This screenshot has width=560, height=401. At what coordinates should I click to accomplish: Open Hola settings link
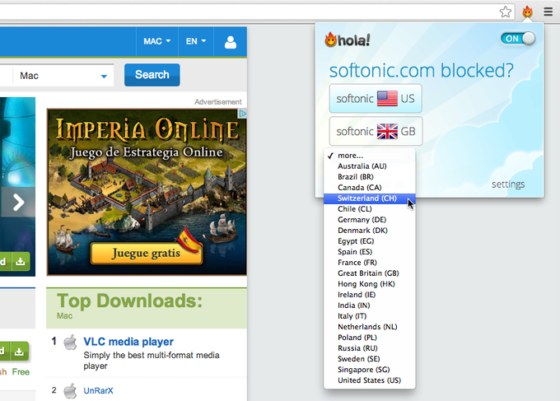tap(508, 184)
